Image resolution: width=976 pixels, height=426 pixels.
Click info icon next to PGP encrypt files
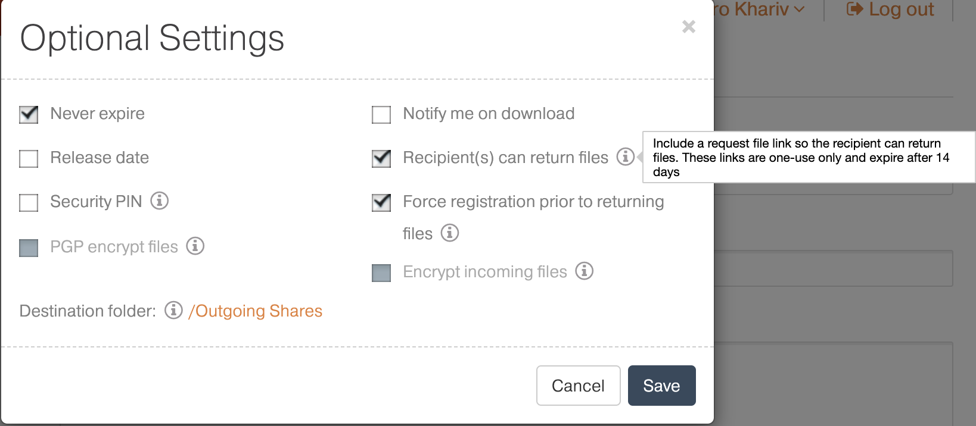tap(195, 246)
